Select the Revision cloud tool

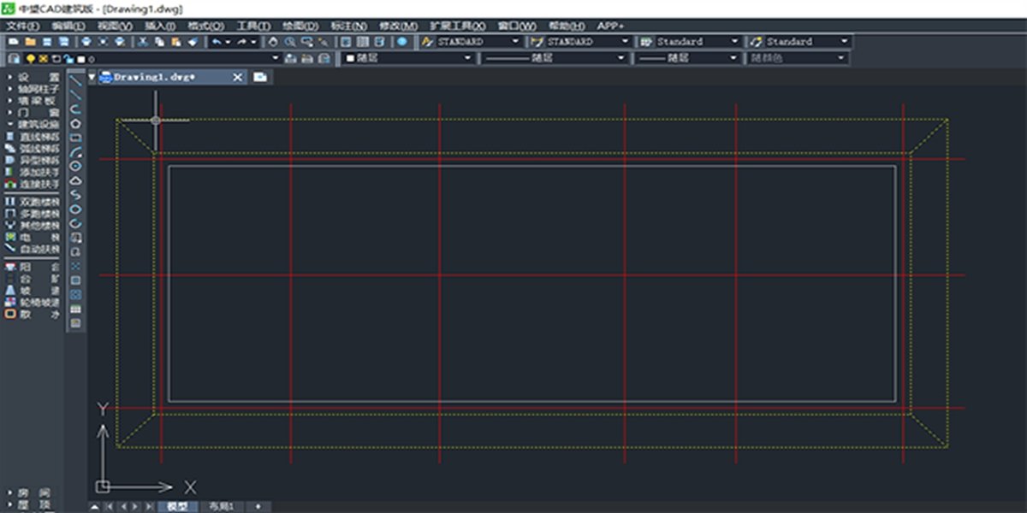(76, 180)
